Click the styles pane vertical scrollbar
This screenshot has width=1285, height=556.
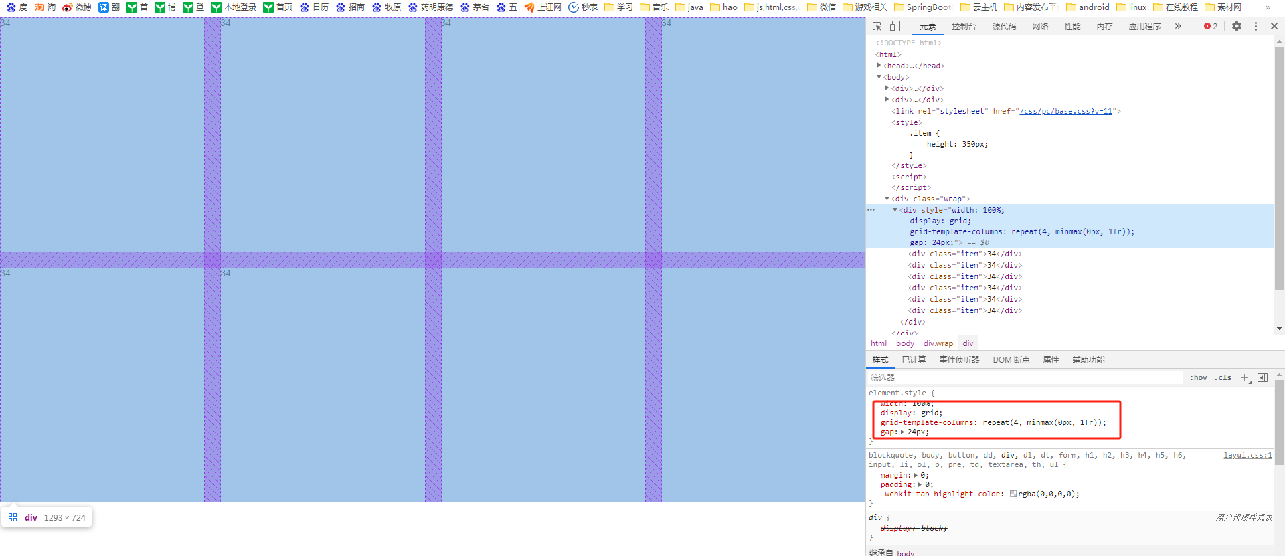click(x=1279, y=422)
